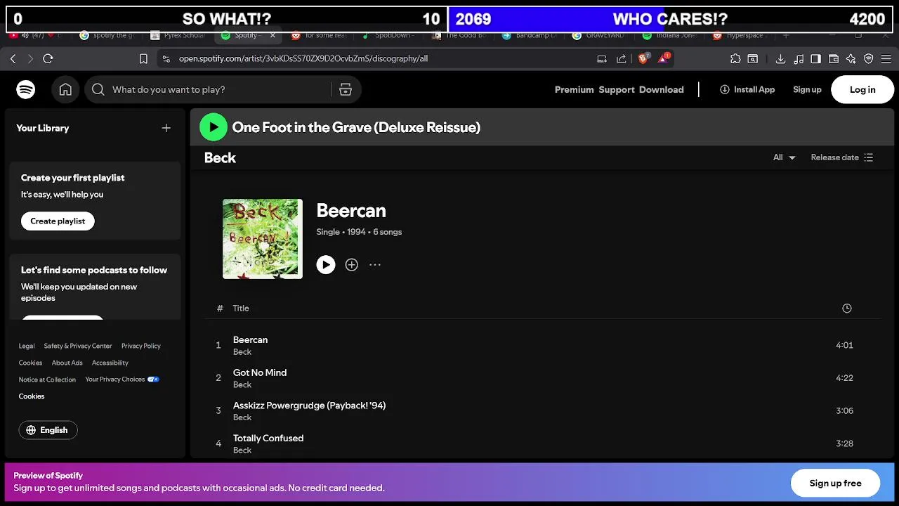Switch to the GRAVEYARD tab
Viewport: 899px width, 506px height.
pos(600,35)
